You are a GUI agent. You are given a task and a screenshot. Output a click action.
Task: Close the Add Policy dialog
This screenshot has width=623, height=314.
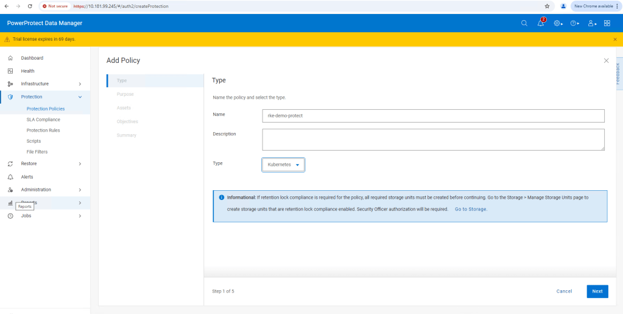606,60
